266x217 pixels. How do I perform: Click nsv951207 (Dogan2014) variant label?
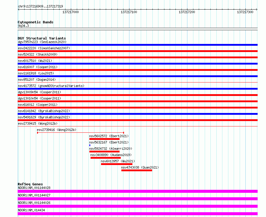[37, 80]
